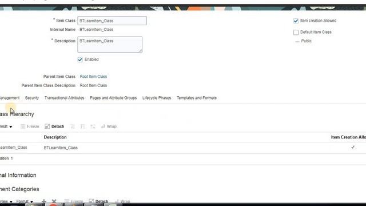Screen dimensions: 366x206
Task: Click the Detach icon in Class Hierarchy toolbar
Action: (x=47, y=126)
